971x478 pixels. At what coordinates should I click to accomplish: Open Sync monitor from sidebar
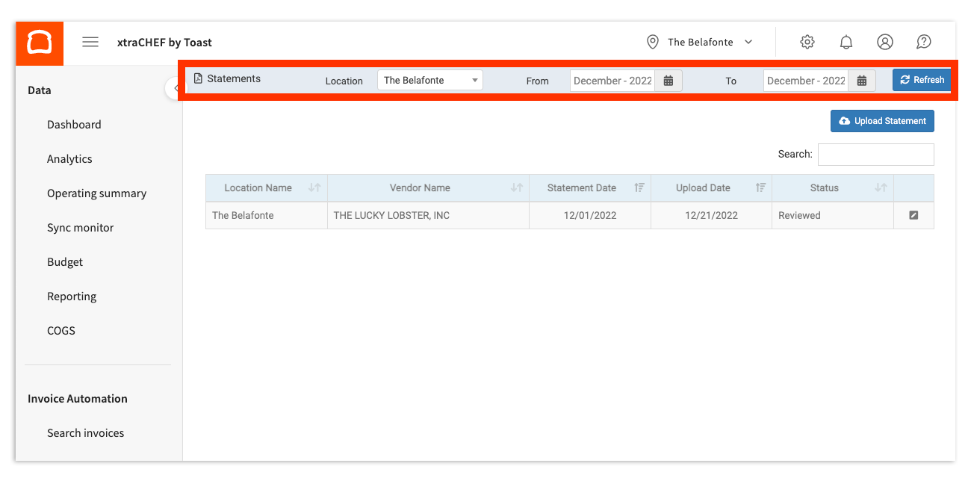pos(80,228)
